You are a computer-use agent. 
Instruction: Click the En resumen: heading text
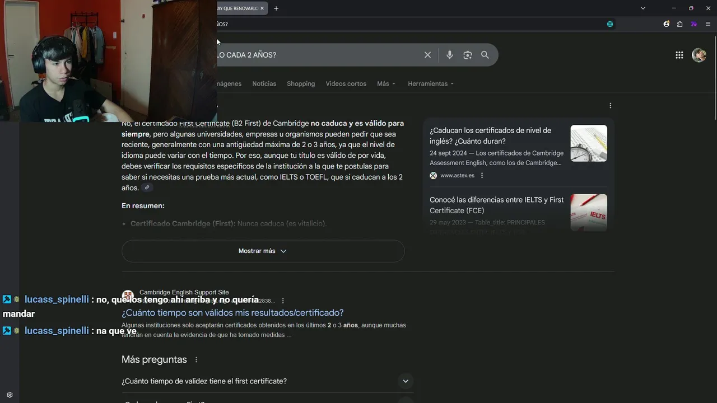(143, 206)
